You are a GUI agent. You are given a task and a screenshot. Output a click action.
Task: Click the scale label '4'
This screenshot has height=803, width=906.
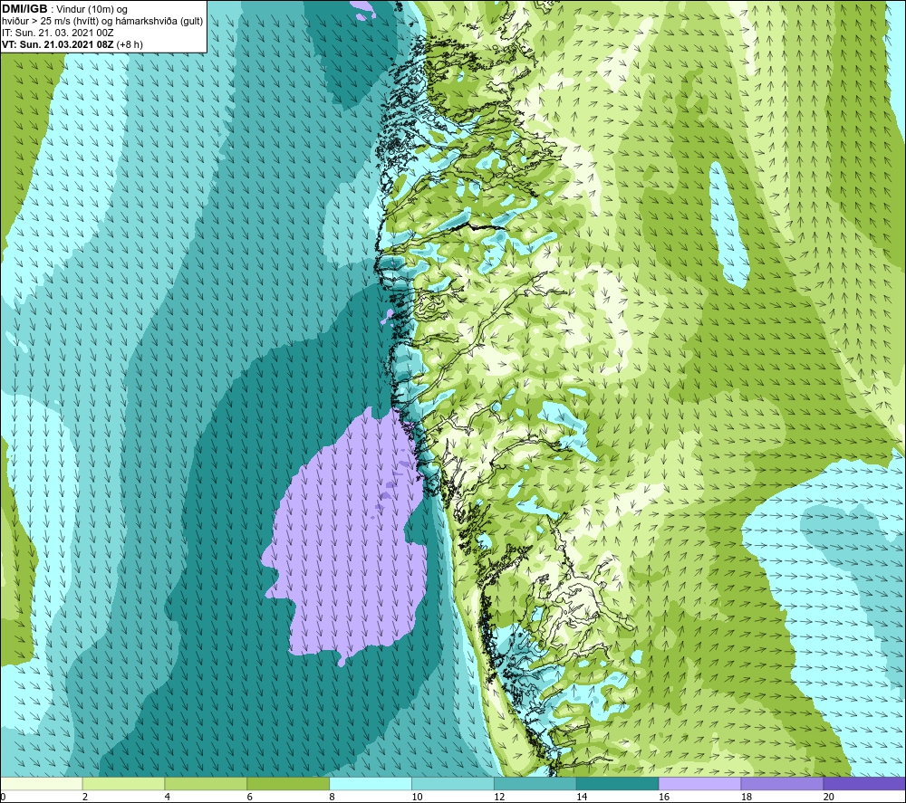[x=167, y=797]
